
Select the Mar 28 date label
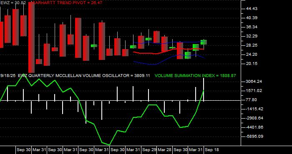[x=164, y=150]
